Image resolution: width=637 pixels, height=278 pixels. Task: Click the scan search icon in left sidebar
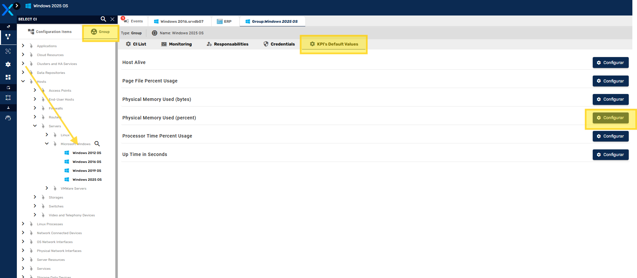point(8,51)
